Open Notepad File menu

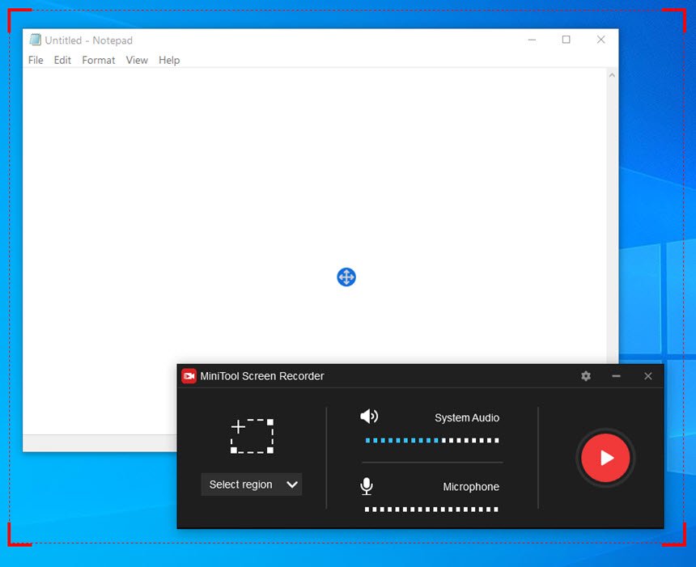tap(36, 60)
